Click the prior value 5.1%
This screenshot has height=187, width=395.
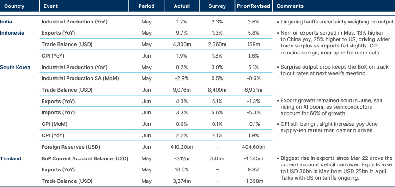coord(254,67)
